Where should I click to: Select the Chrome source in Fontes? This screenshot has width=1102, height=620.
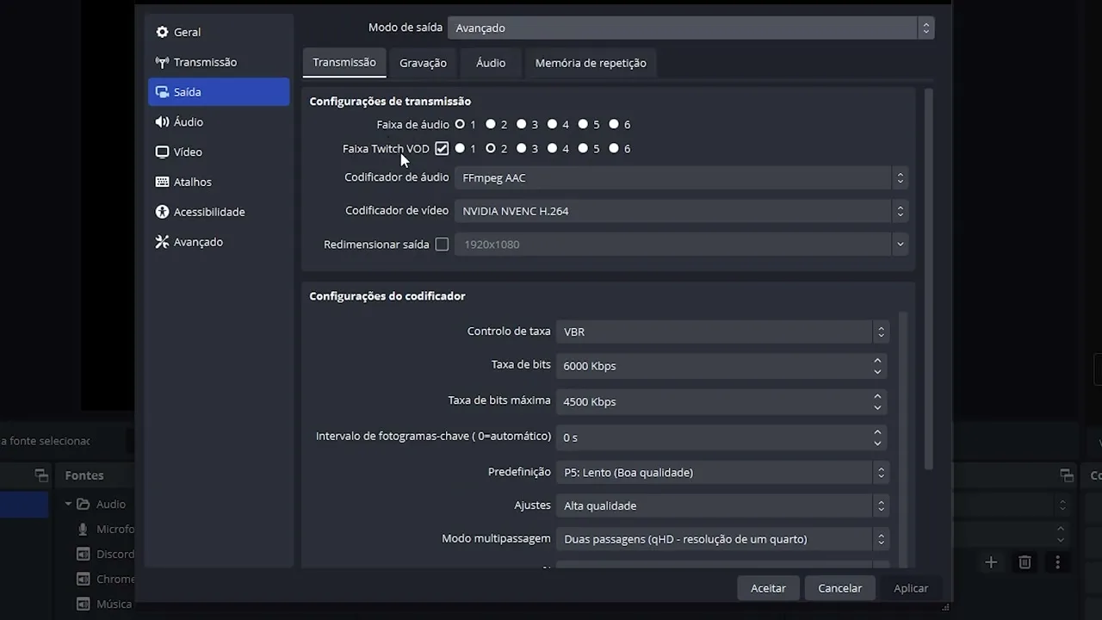[x=105, y=579]
